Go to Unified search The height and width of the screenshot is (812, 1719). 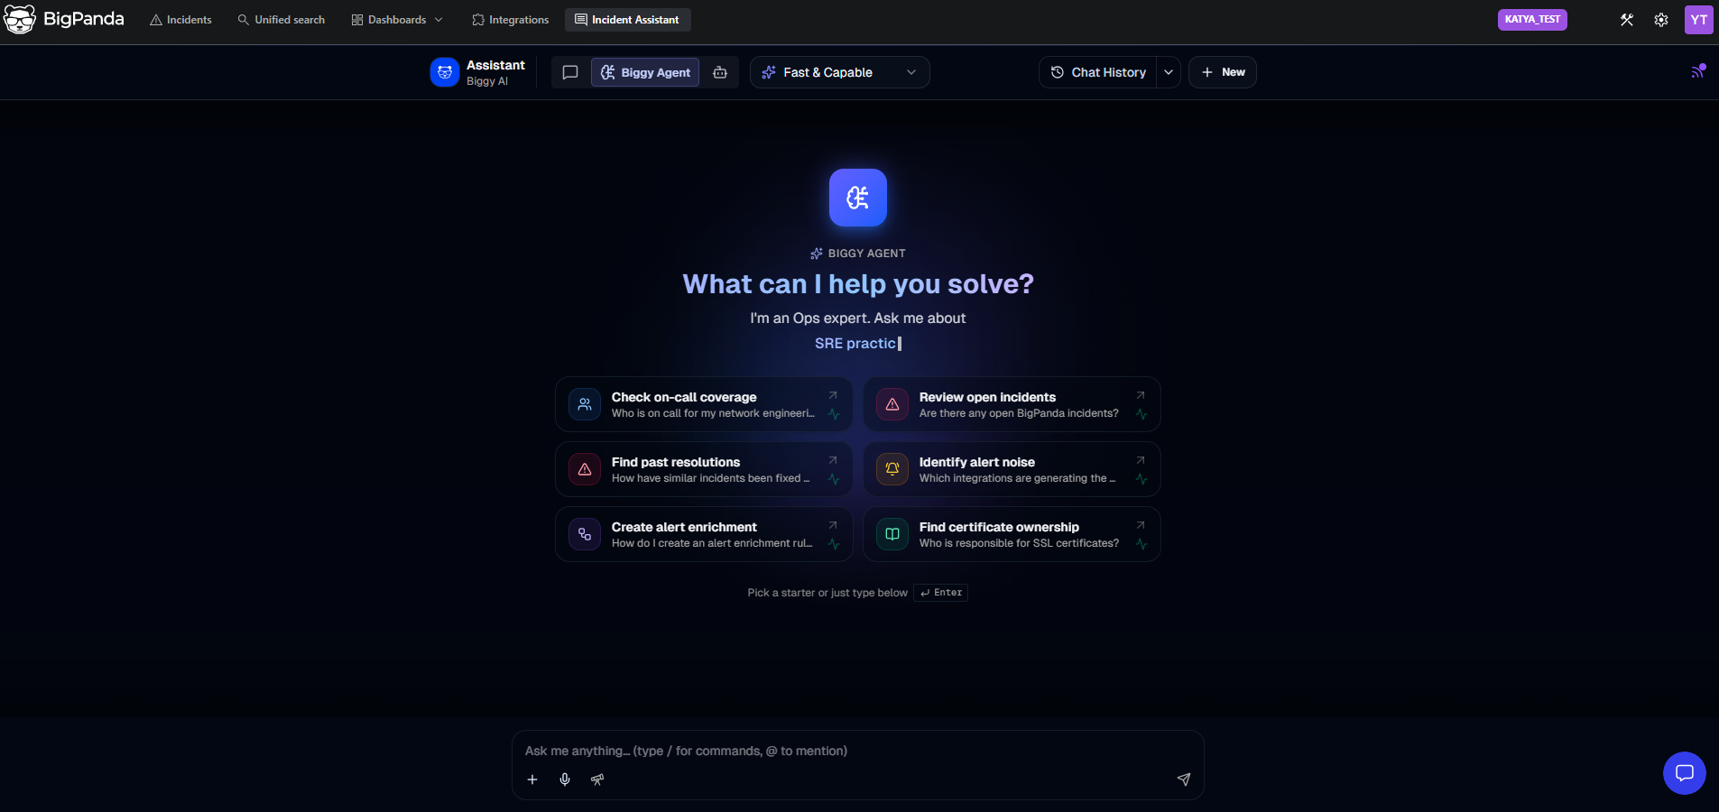(x=281, y=20)
